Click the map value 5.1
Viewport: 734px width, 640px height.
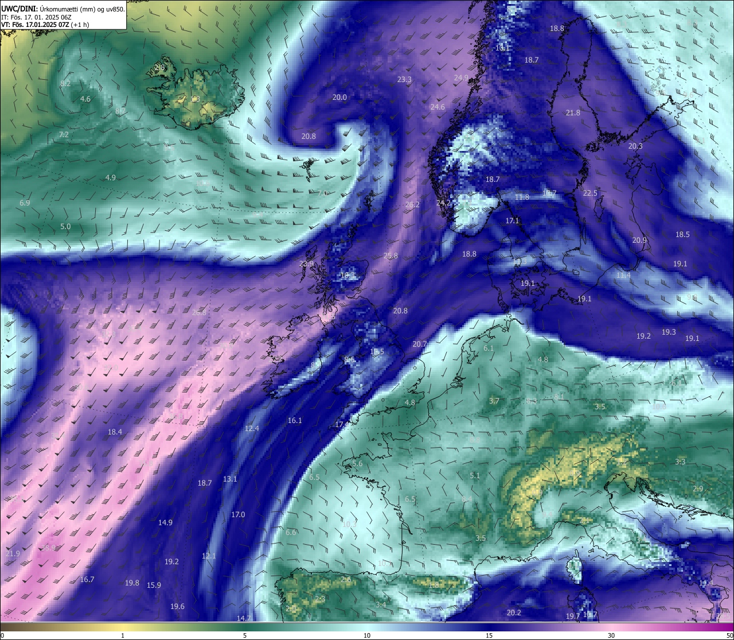point(475,476)
